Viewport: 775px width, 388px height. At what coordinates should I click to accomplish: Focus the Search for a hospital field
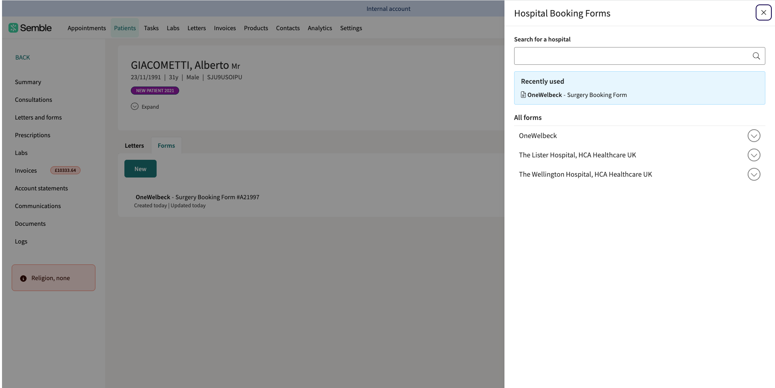[x=639, y=56]
